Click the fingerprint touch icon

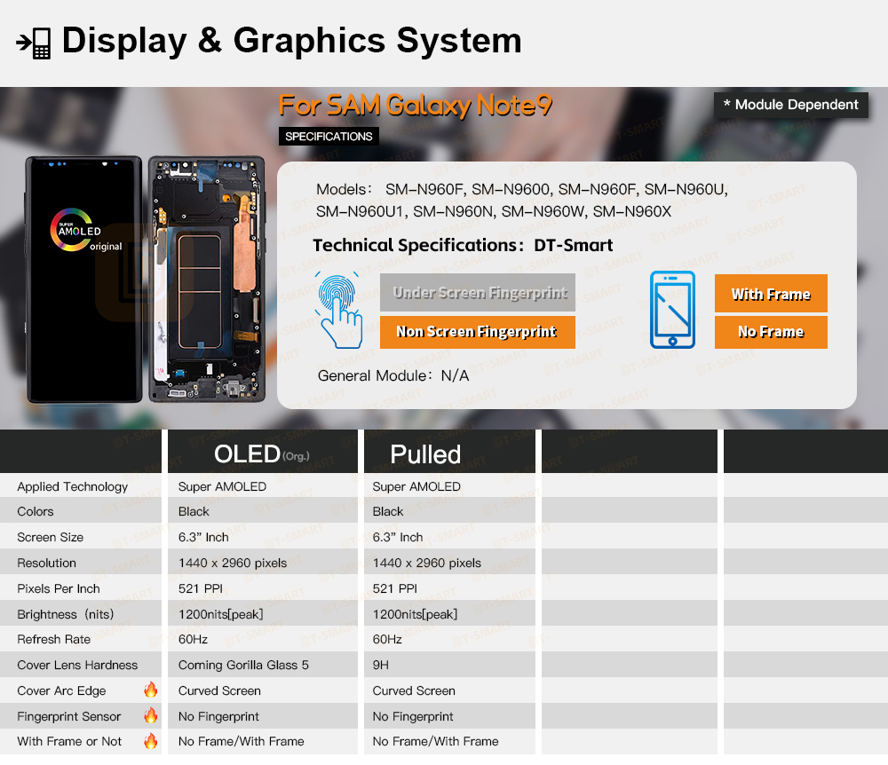pyautogui.click(x=338, y=311)
